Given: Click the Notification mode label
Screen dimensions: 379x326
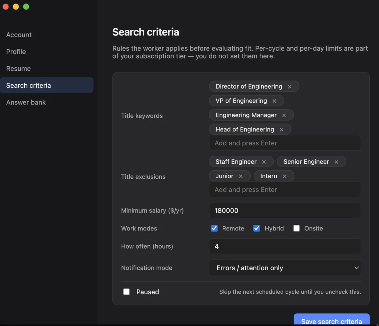Looking at the screenshot, I should pos(147,268).
